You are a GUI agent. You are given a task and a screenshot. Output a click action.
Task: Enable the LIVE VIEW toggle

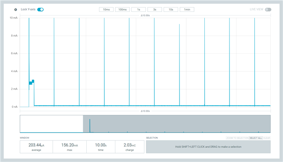point(268,10)
